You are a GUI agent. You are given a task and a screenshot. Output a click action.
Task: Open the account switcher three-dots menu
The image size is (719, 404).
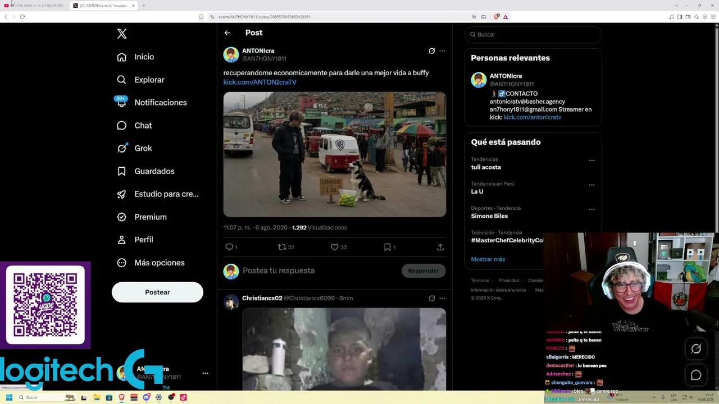coord(205,373)
